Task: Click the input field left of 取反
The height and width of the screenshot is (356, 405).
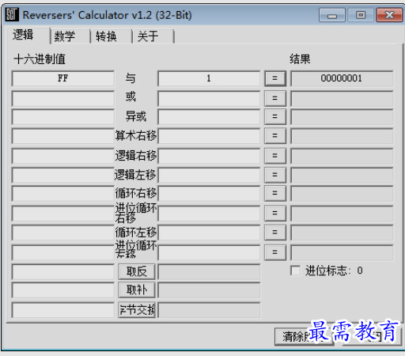Action: [63, 272]
